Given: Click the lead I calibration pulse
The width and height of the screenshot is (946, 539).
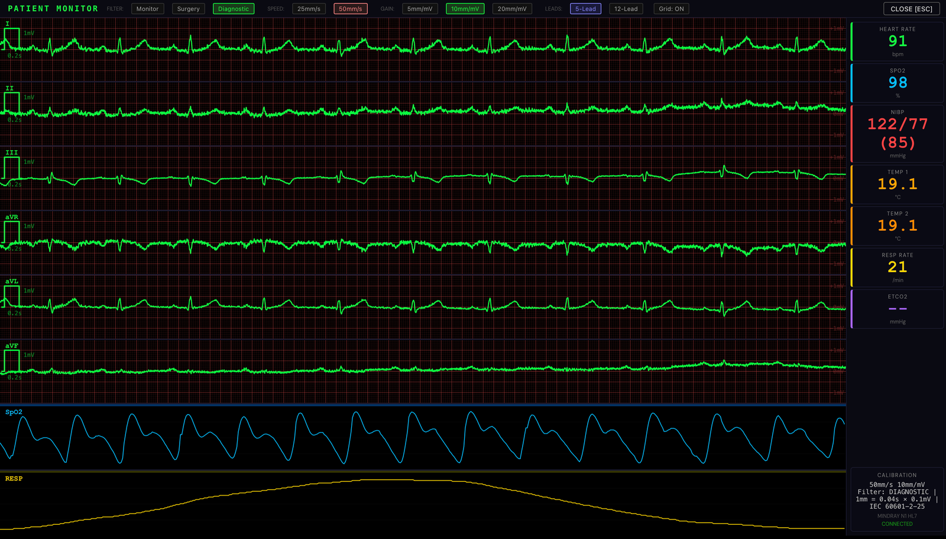Looking at the screenshot, I should 12,38.
